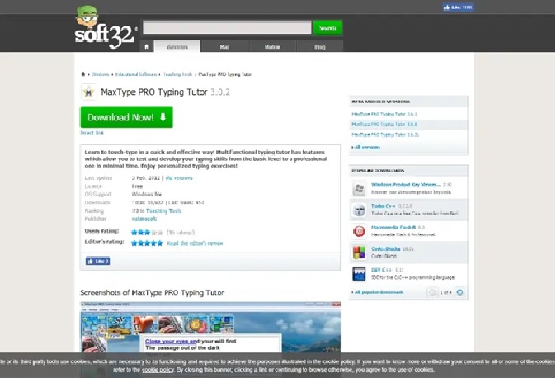Viewport: 556px width, 378px height.
Task: Click the Direct link under download button
Action: point(92,133)
